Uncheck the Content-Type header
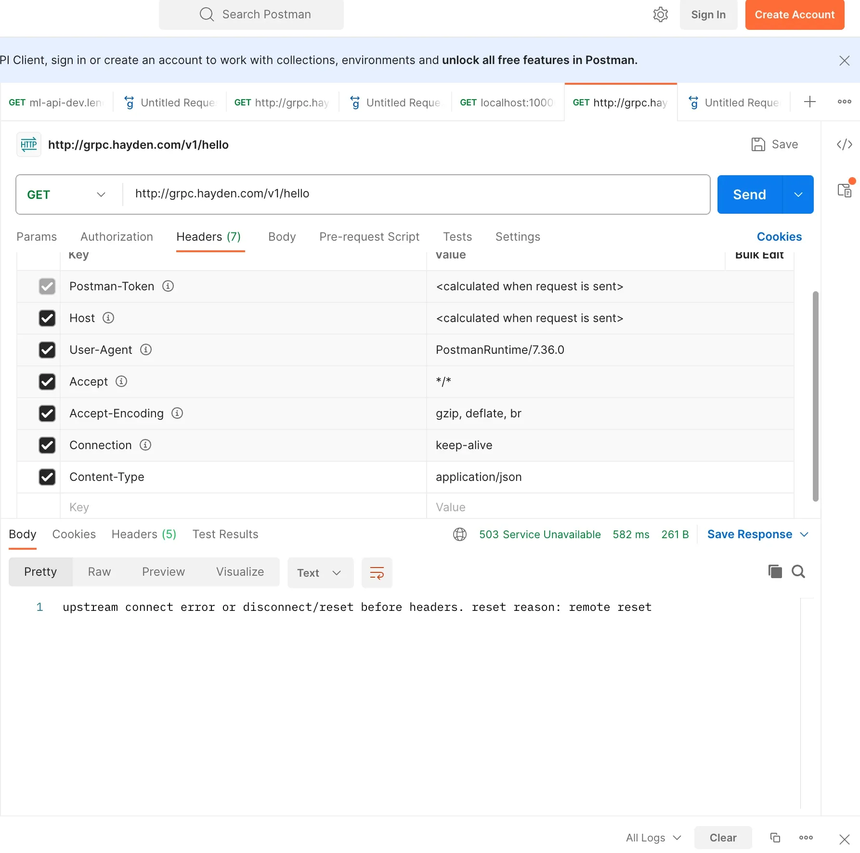This screenshot has width=860, height=853. click(47, 477)
